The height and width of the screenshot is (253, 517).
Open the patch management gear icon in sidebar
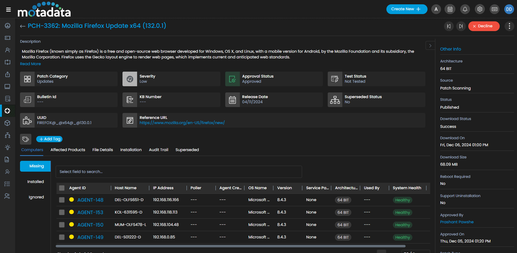point(8,111)
